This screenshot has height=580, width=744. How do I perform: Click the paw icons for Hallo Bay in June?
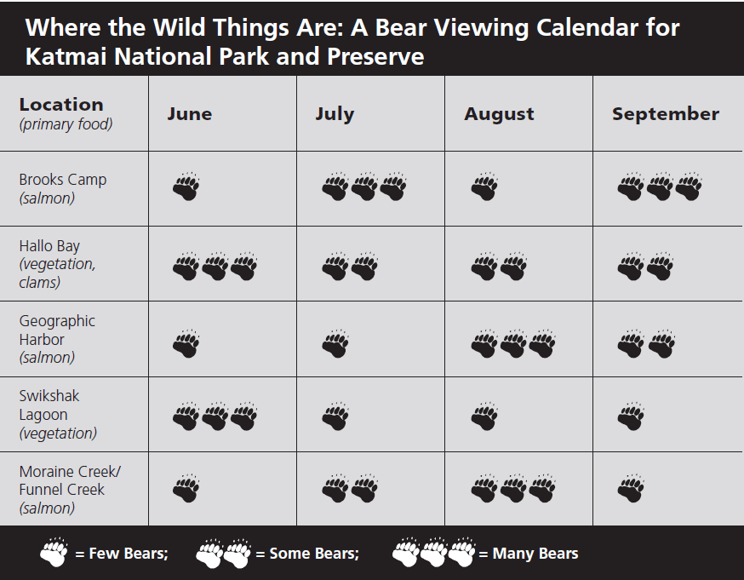point(215,267)
